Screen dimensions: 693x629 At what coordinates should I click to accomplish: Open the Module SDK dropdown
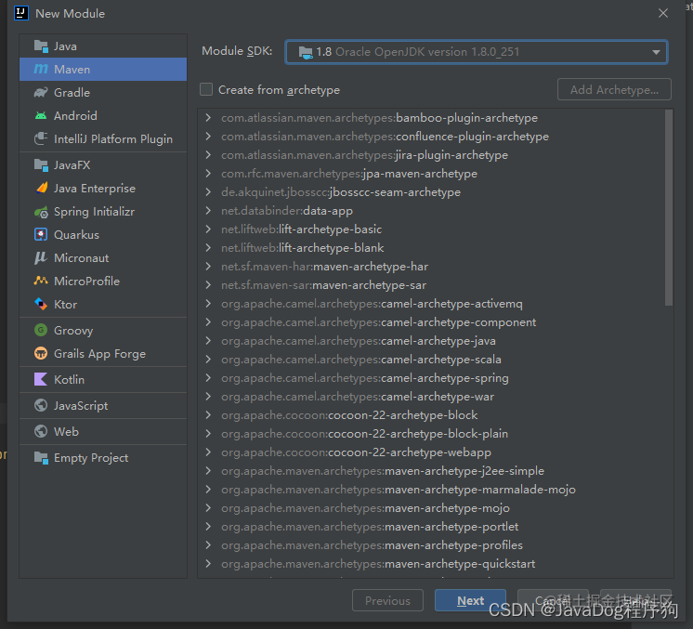click(x=477, y=52)
